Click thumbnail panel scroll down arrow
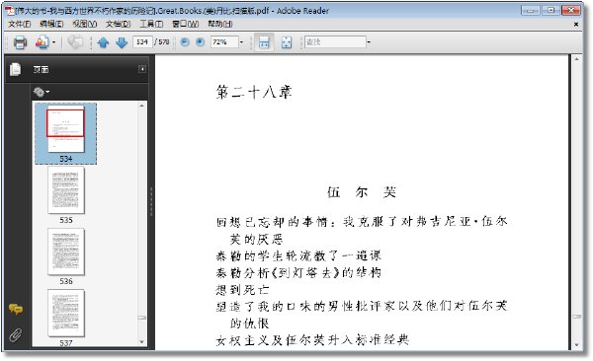Image resolution: width=593 pixels, height=361 pixels. [x=141, y=342]
